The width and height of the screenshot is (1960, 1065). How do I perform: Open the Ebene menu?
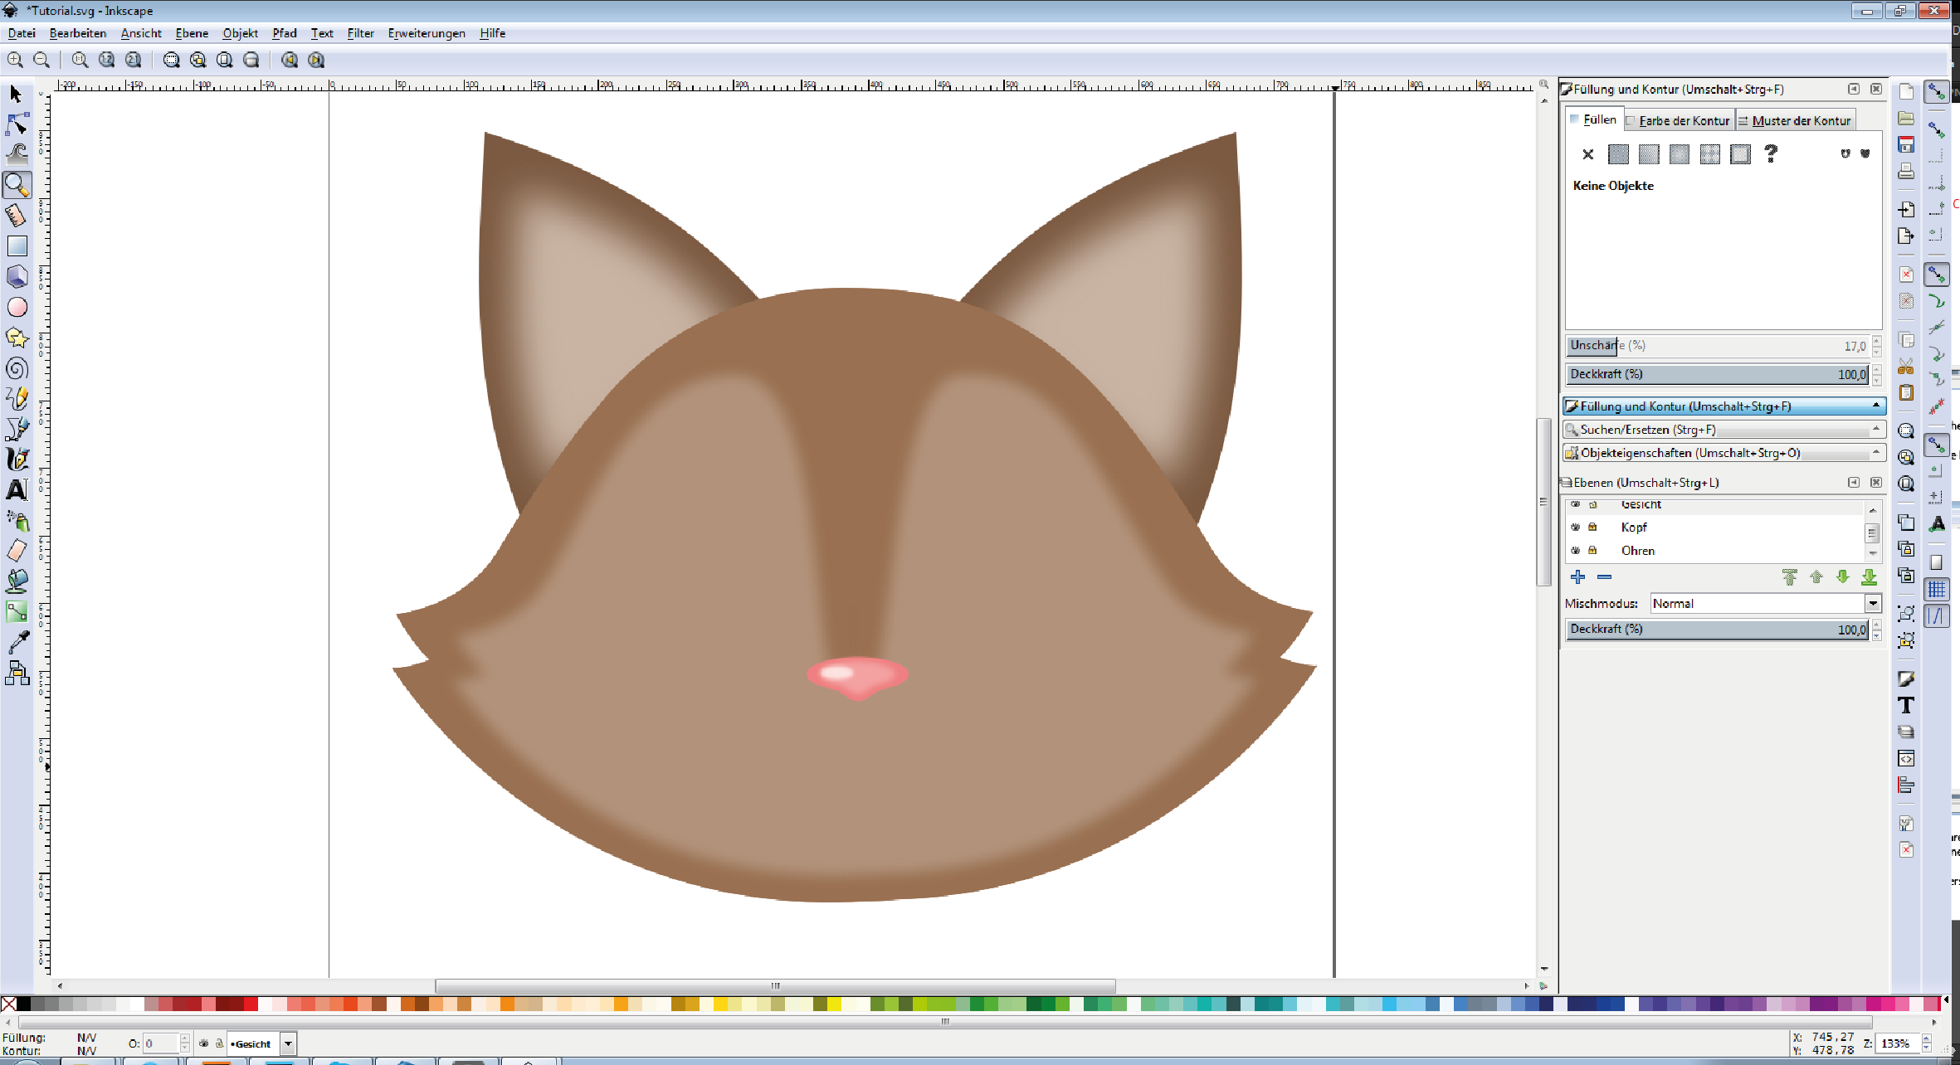[192, 33]
